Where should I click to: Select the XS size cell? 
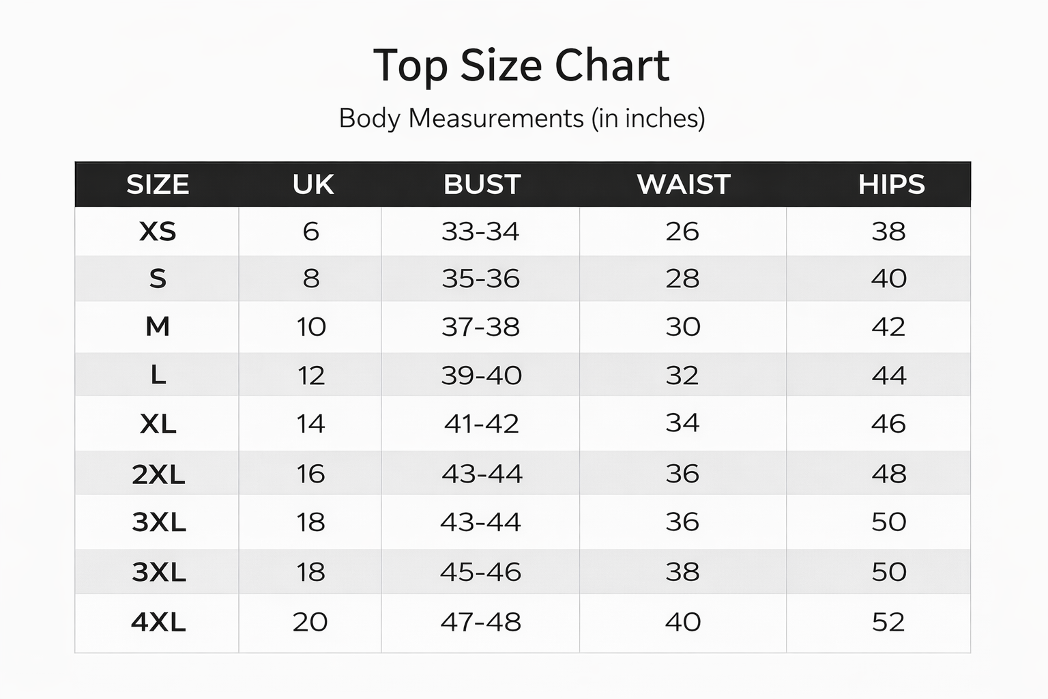158,232
